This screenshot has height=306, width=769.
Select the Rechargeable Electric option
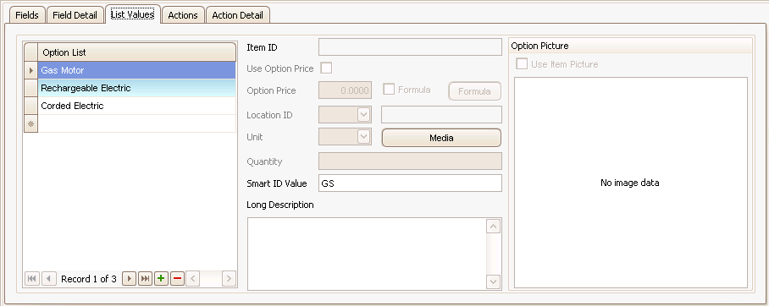137,88
